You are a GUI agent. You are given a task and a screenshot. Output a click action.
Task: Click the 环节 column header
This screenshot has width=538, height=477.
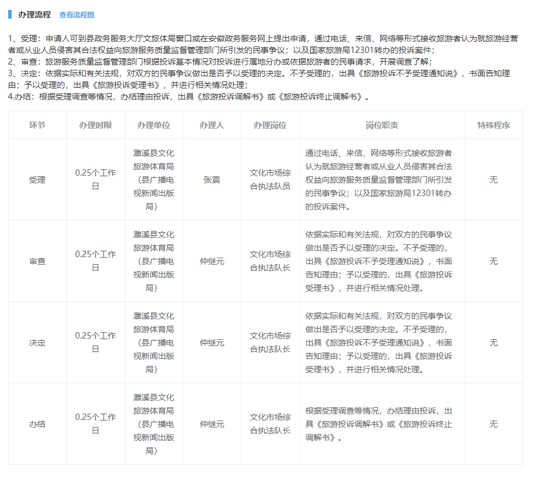[37, 125]
